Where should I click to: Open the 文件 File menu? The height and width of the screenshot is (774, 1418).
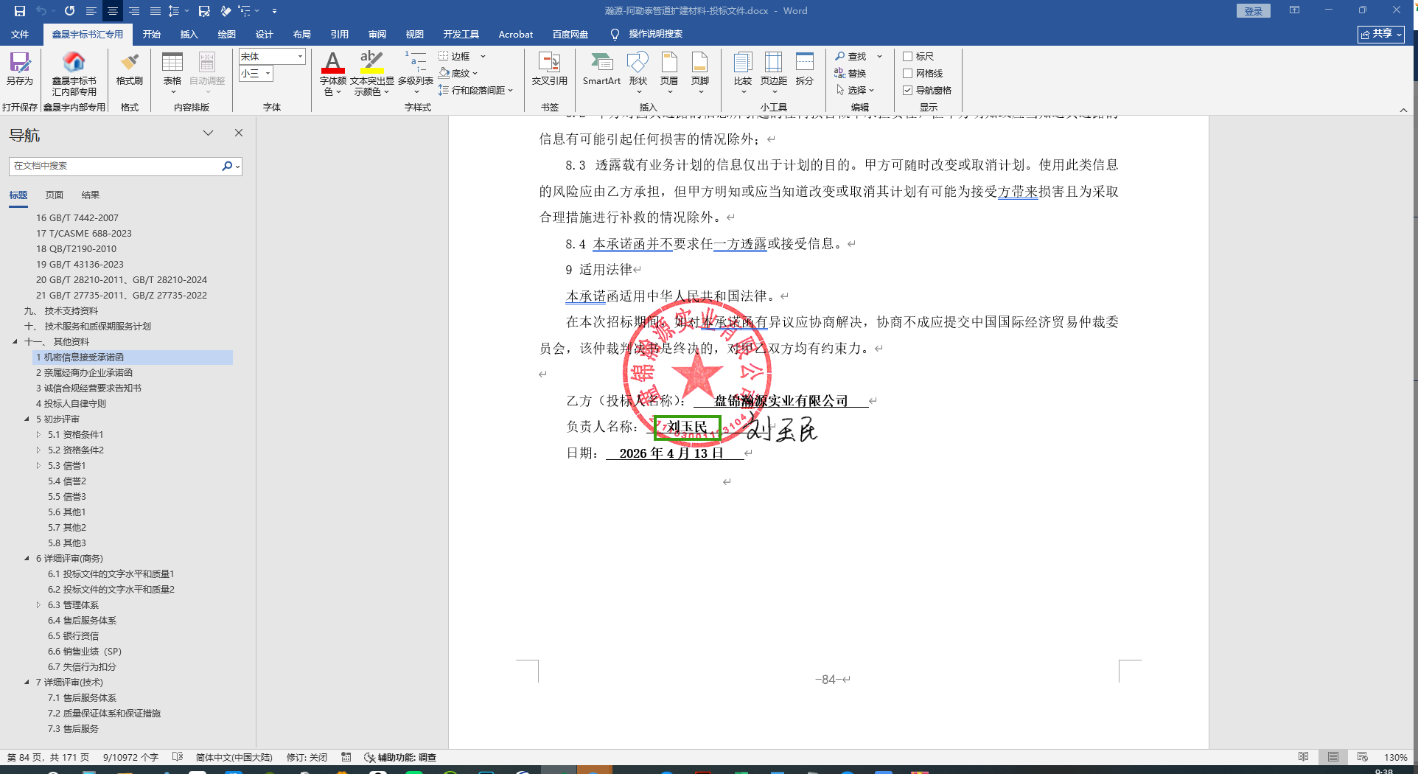[20, 35]
